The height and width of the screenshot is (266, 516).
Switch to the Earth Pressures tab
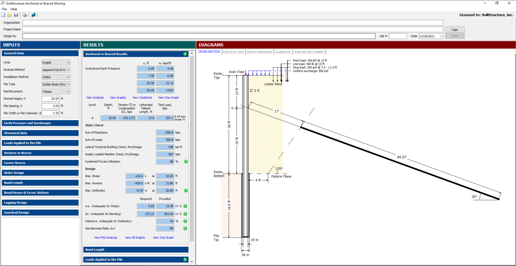click(260, 52)
